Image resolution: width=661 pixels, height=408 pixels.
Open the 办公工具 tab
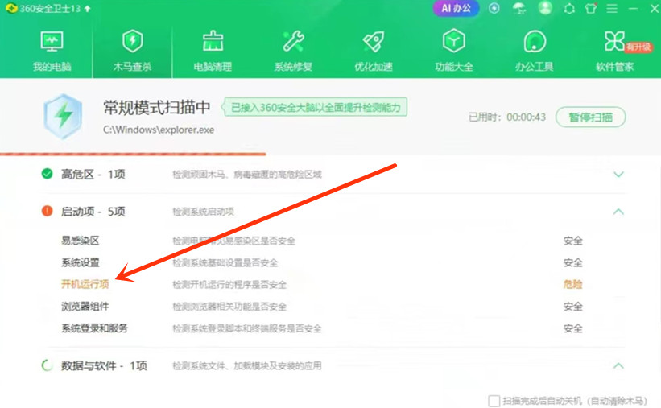coord(534,52)
